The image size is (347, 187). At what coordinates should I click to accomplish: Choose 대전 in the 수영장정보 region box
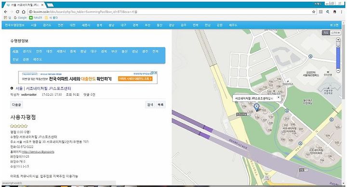(49, 51)
